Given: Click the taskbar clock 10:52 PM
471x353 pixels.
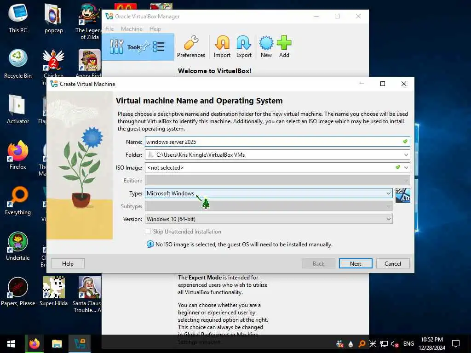Looking at the screenshot, I should pos(432,344).
